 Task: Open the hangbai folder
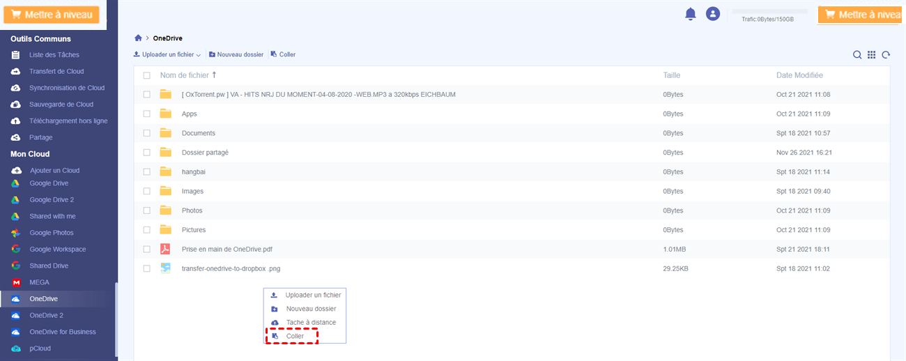click(194, 171)
